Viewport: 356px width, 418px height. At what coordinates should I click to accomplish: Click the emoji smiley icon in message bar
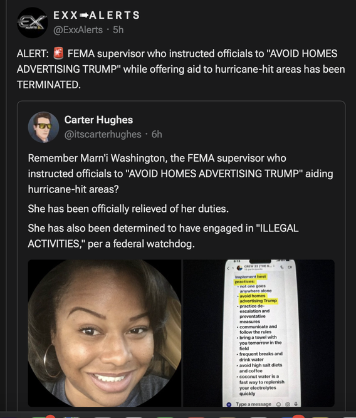(x=278, y=404)
